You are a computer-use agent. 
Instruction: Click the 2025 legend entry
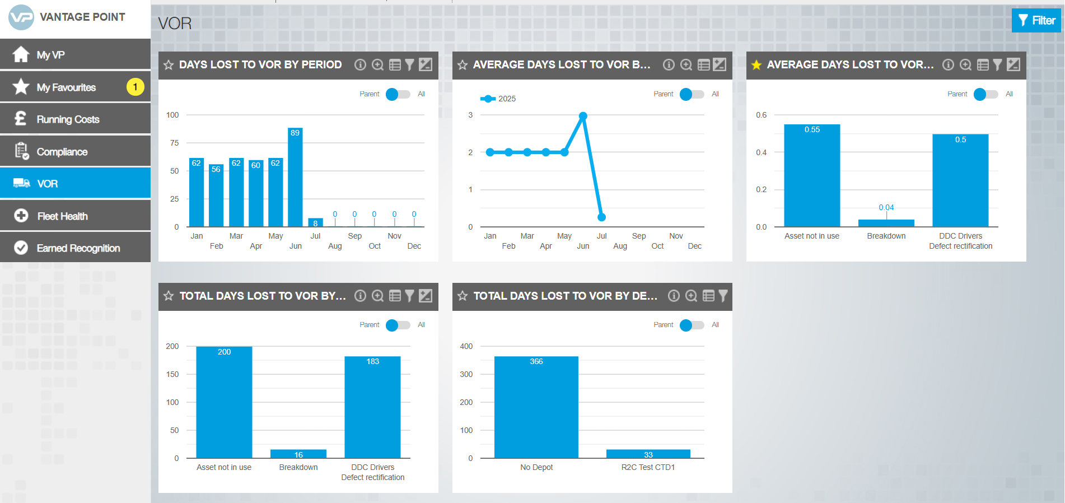[498, 99]
